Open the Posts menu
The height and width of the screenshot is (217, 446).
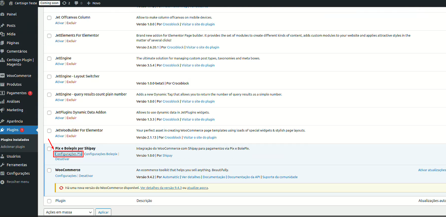(x=11, y=26)
